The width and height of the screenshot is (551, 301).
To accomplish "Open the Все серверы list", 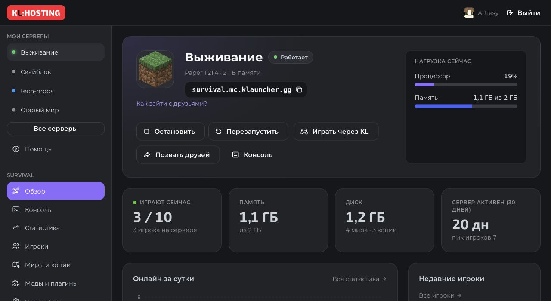I will tap(56, 129).
